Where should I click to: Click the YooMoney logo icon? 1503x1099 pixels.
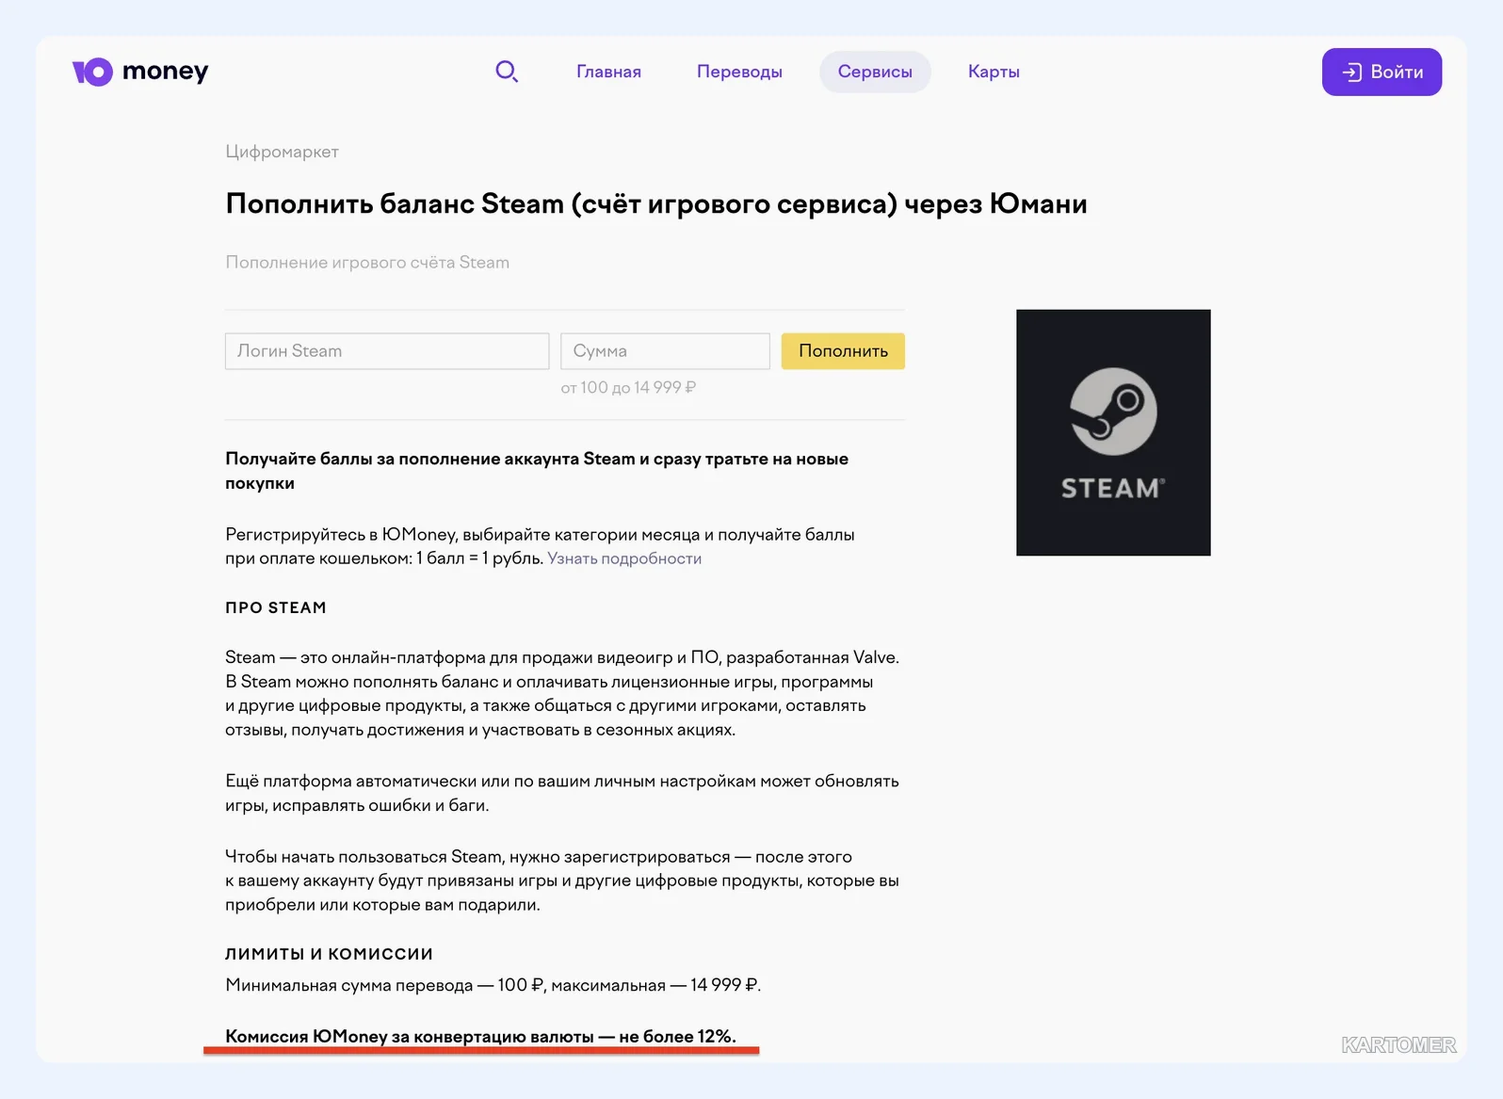tap(92, 72)
